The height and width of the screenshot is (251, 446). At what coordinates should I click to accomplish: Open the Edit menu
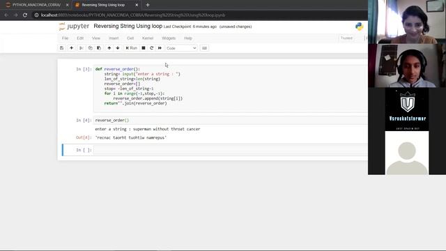point(80,38)
